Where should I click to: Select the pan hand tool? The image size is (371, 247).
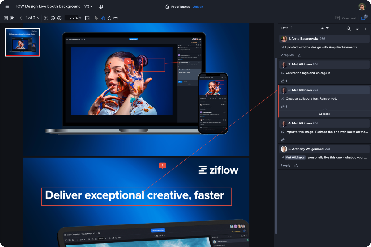pos(103,18)
